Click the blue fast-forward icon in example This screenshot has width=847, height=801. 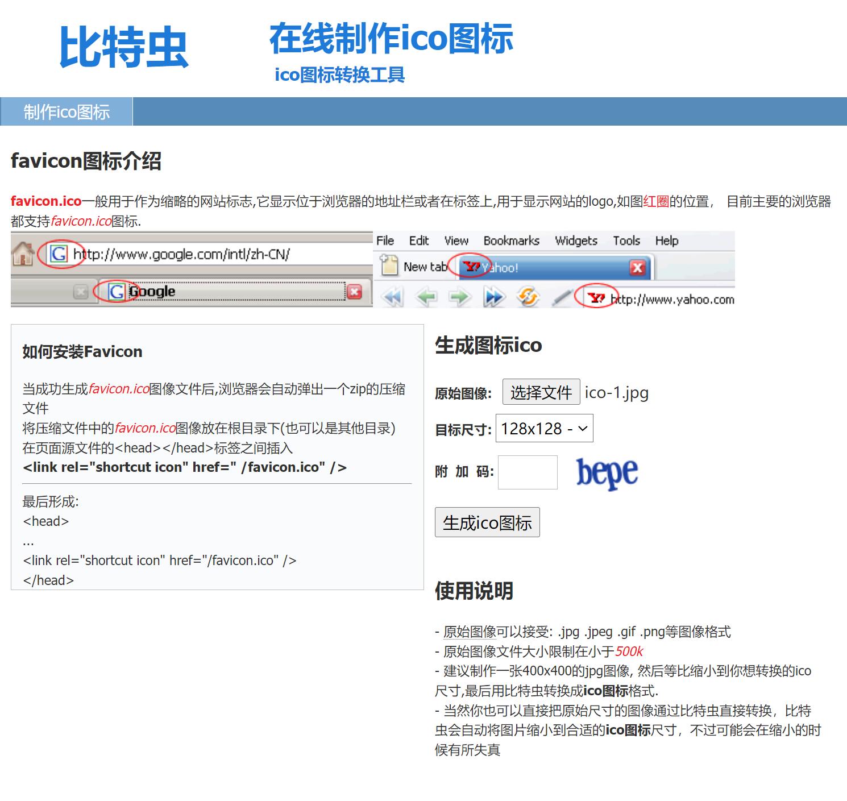494,297
